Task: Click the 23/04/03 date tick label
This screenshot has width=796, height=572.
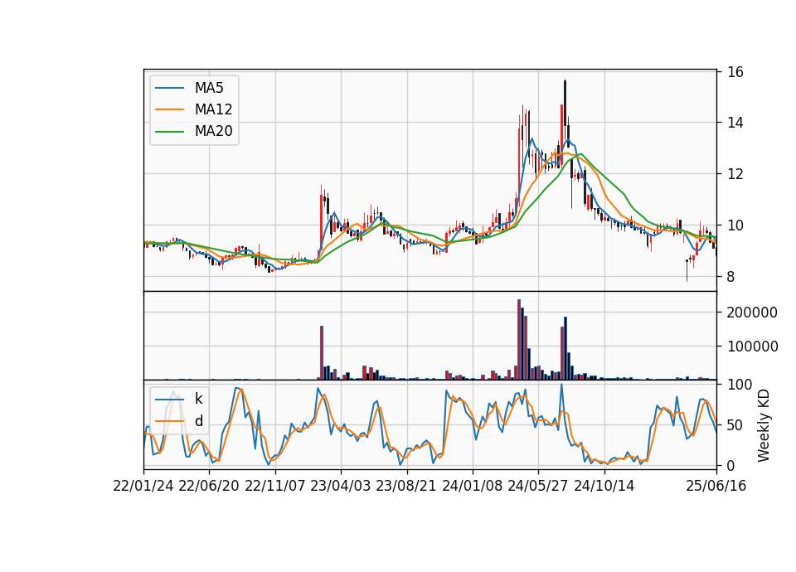Action: click(341, 486)
